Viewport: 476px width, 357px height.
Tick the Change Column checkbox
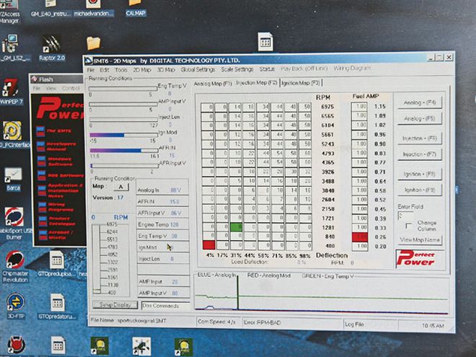coord(409,226)
